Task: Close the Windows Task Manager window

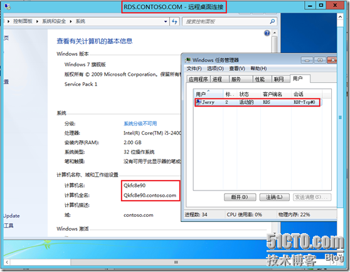Action: tap(332, 60)
